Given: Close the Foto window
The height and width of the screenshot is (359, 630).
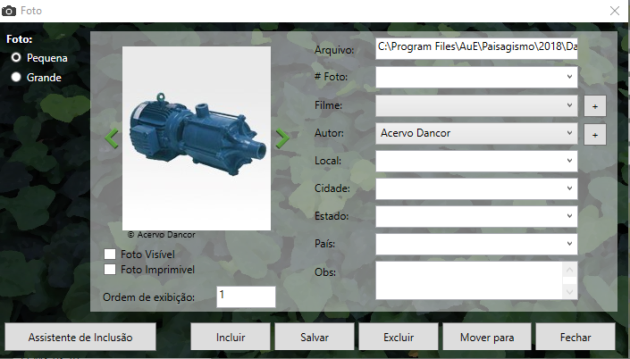Looking at the screenshot, I should [x=614, y=11].
